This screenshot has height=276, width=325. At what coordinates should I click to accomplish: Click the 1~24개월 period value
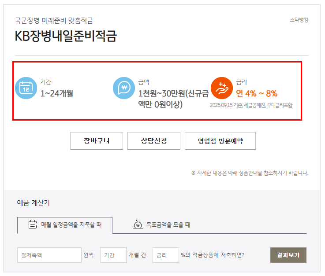(57, 93)
